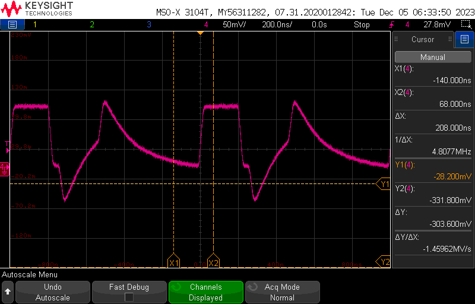The image size is (475, 304).
Task: Open the main menu icon at top-left
Action: pyautogui.click(x=12, y=24)
